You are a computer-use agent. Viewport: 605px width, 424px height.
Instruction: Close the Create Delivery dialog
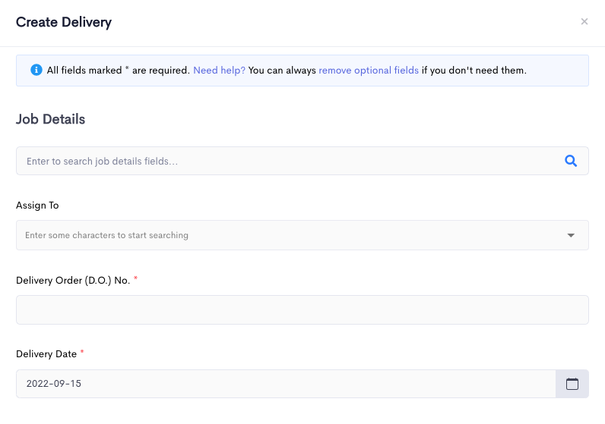click(x=584, y=21)
